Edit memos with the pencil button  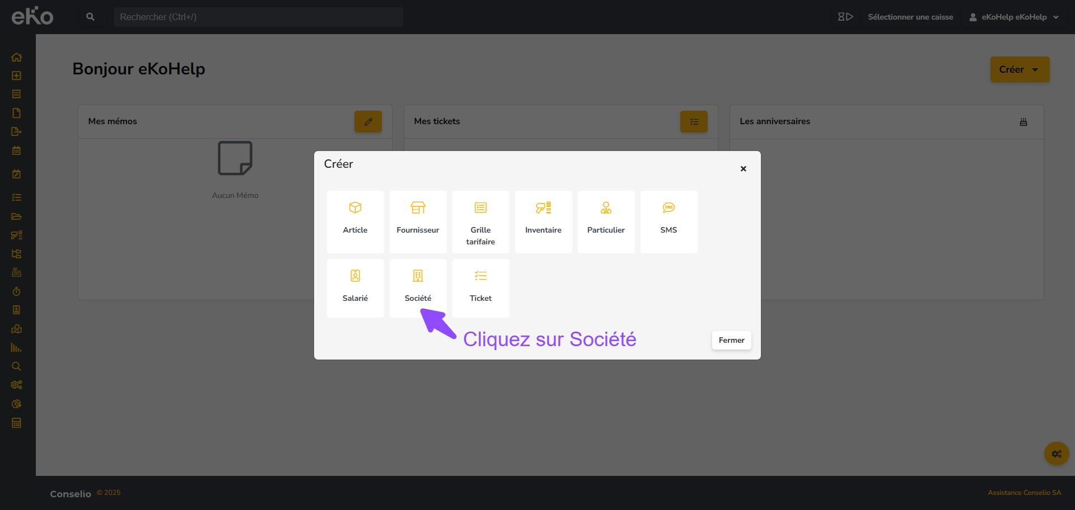368,121
